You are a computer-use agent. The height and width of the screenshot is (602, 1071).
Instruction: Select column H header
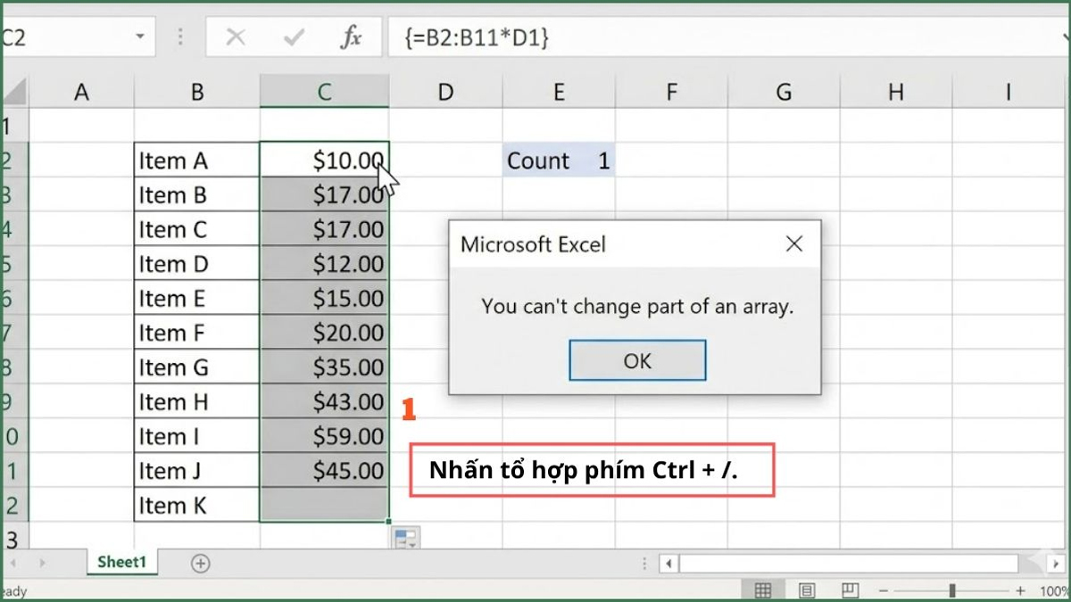coord(896,91)
